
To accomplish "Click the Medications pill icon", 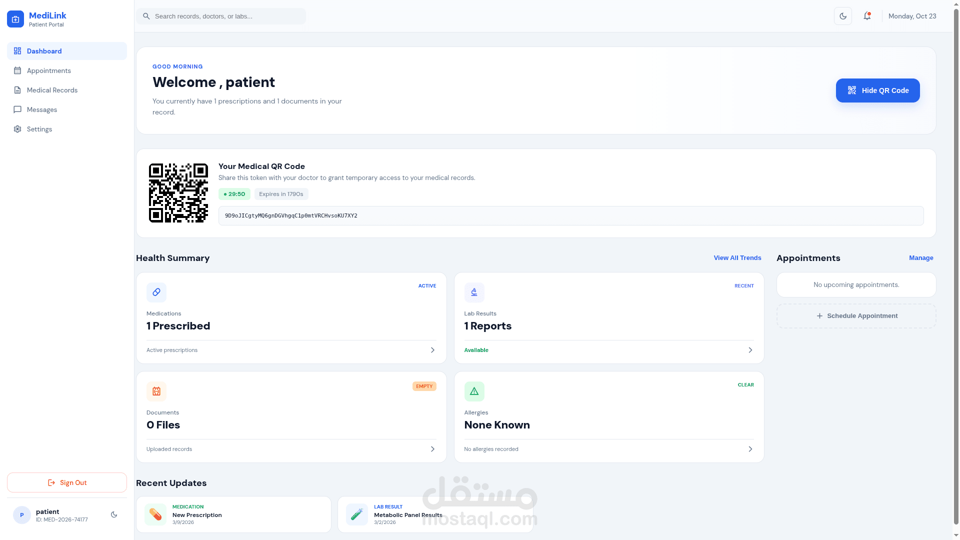I will (156, 292).
